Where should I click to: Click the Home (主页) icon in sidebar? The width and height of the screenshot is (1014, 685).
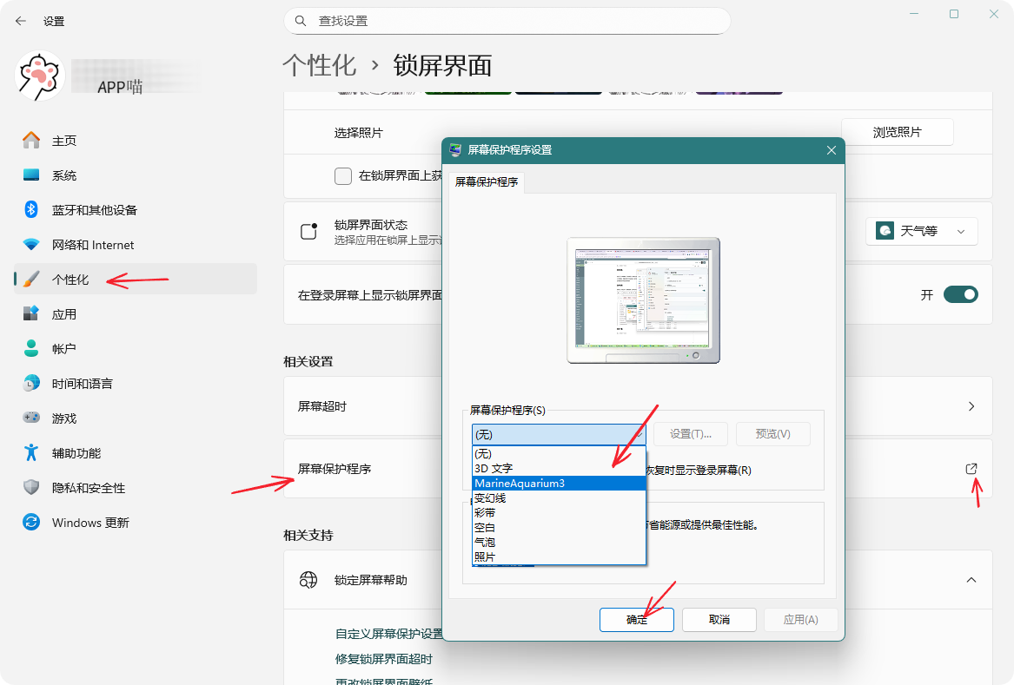[31, 141]
